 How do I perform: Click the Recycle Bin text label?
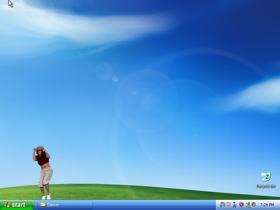(266, 186)
